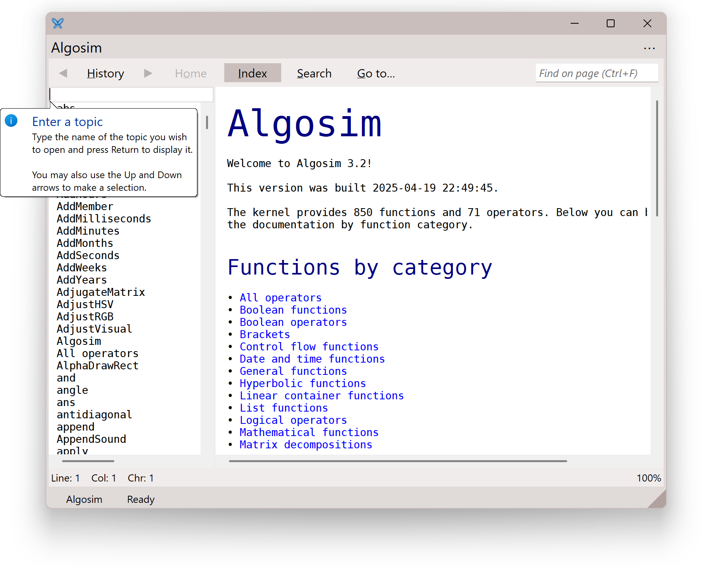Select angle in the index list
The image size is (704, 568).
coord(72,390)
